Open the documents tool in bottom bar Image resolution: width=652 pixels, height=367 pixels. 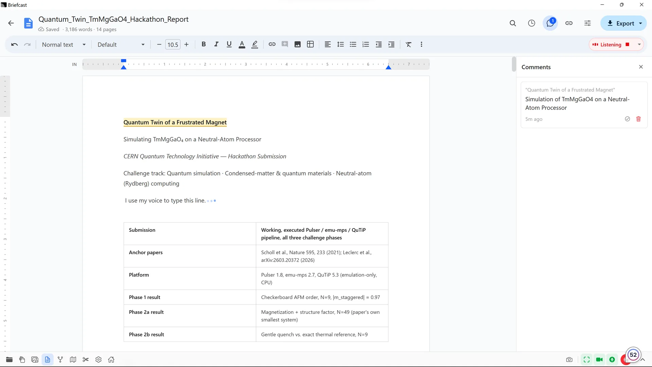click(48, 360)
